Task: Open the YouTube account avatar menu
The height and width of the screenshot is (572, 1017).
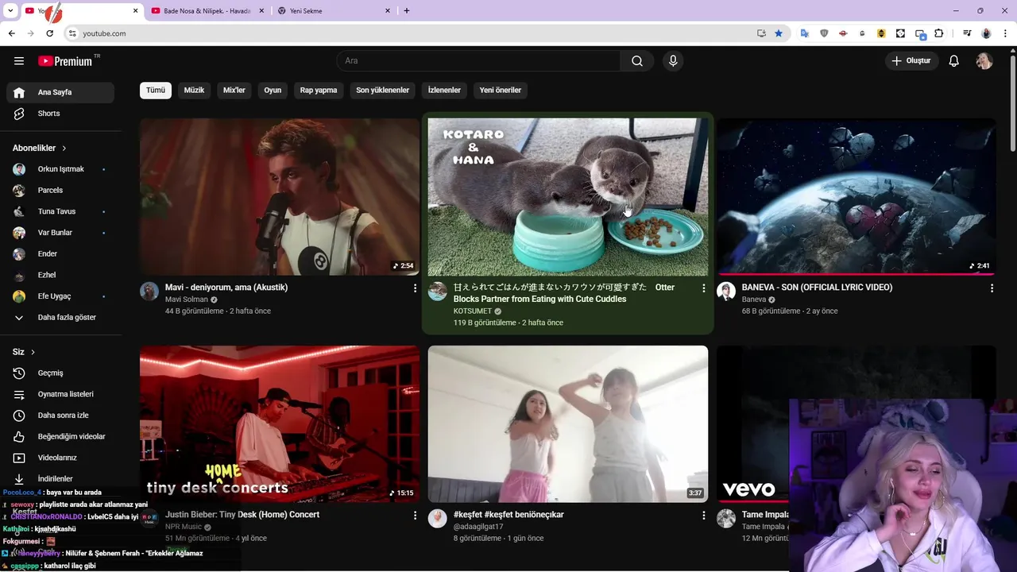Action: pyautogui.click(x=984, y=61)
